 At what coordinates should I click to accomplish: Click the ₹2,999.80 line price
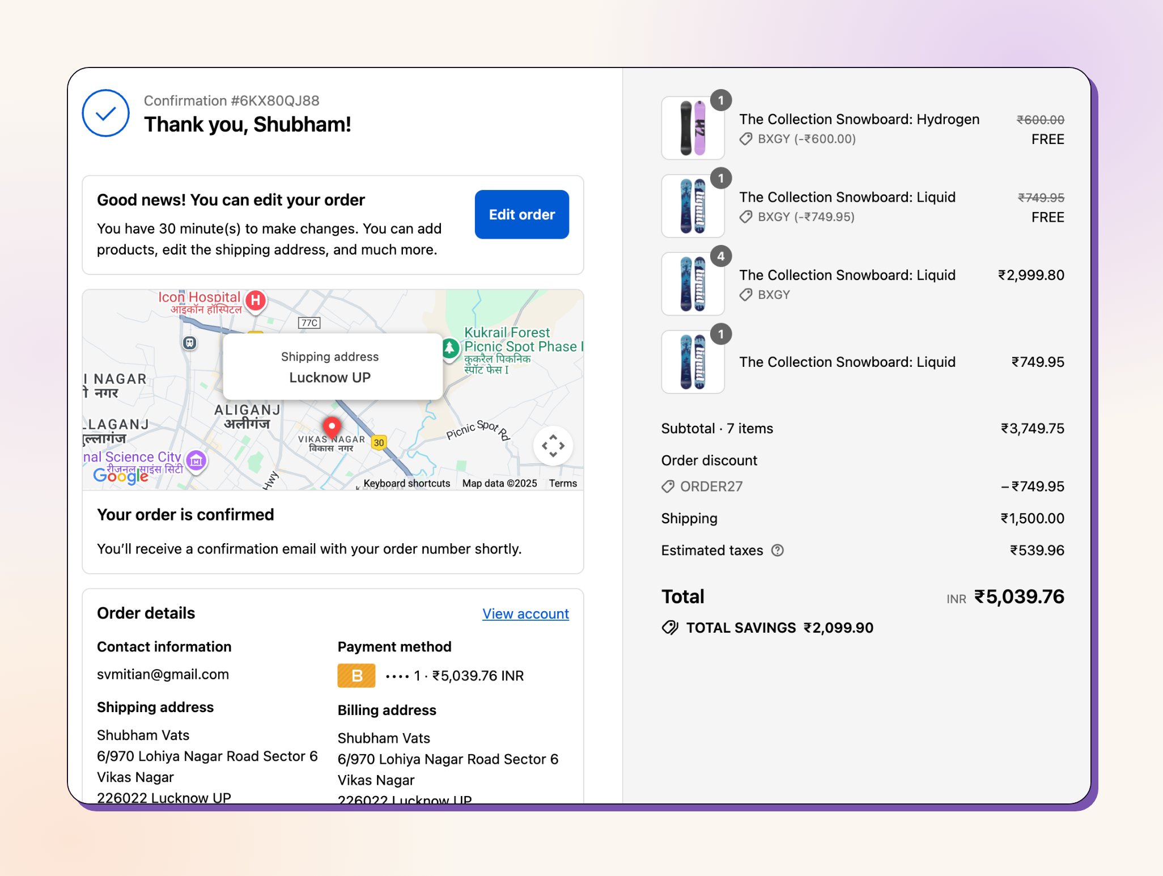point(1031,275)
